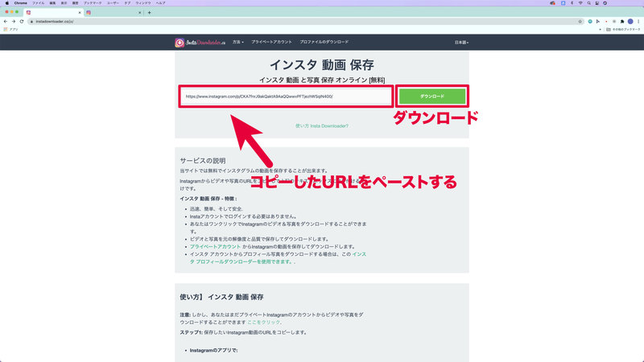Click the Bluetooth icon in menu bar
The image size is (644, 362).
[x=572, y=3]
